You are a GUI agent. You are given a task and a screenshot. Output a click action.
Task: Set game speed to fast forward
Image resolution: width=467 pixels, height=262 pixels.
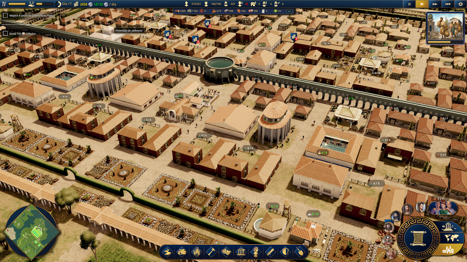coord(435,4)
